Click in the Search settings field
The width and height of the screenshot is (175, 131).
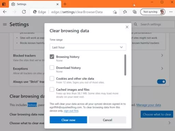[x=153, y=24]
